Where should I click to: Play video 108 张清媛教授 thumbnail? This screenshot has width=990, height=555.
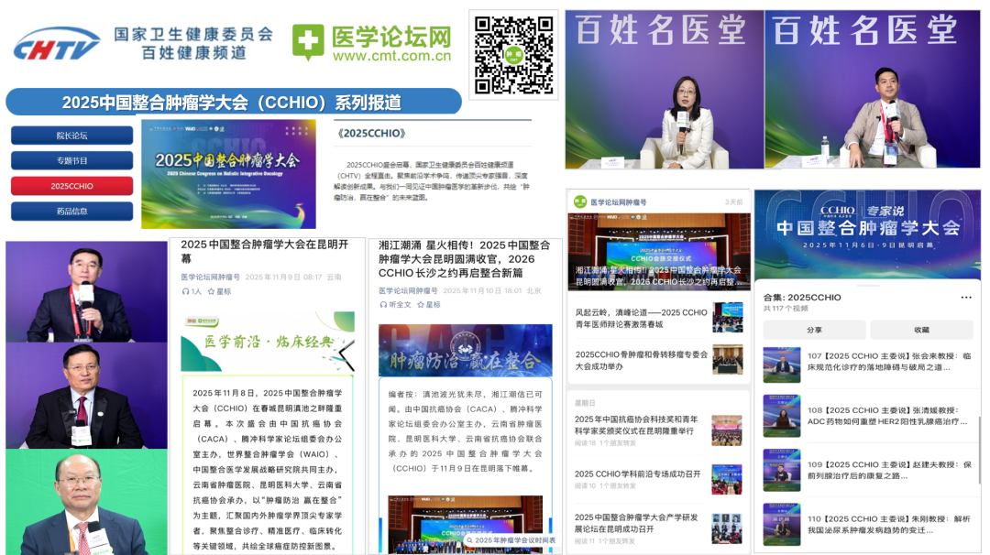pyautogui.click(x=782, y=416)
